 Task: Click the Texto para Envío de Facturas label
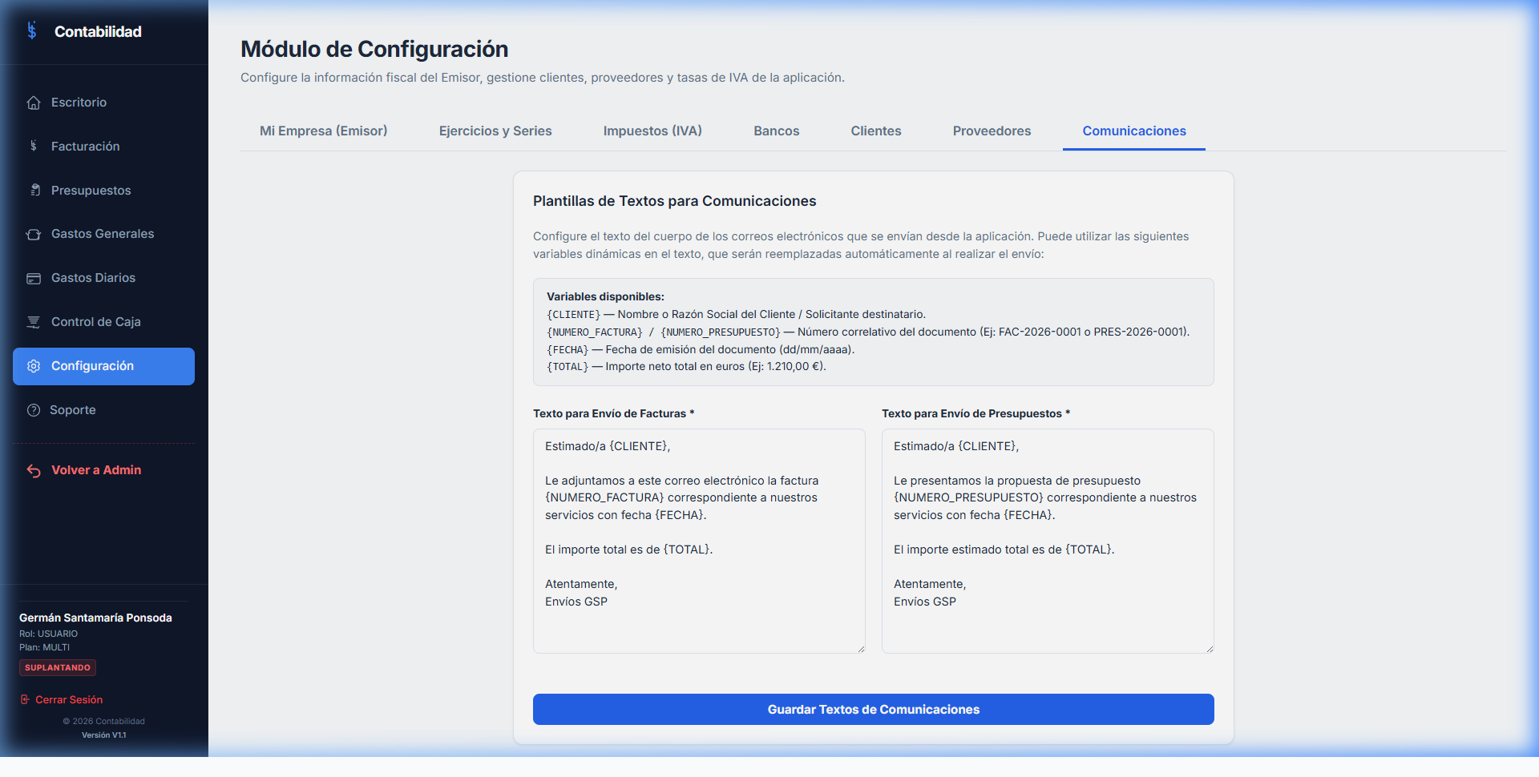(x=613, y=413)
